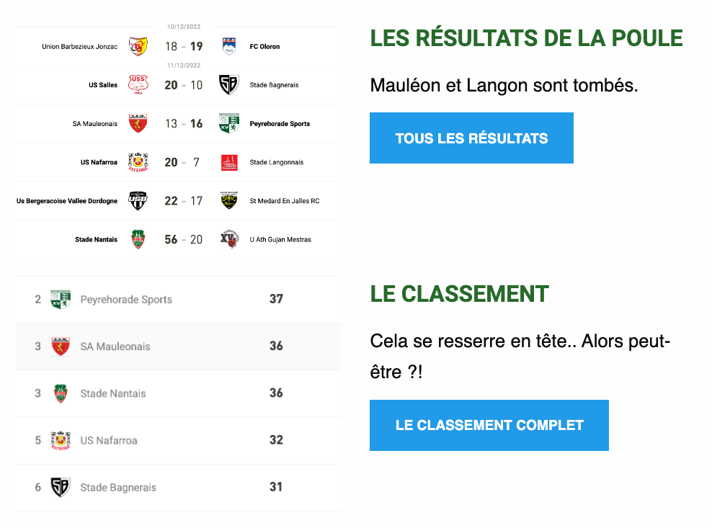The width and height of the screenshot is (712, 528).
Task: Click the Peyrehorade Sports crest in results
Action: 229,123
